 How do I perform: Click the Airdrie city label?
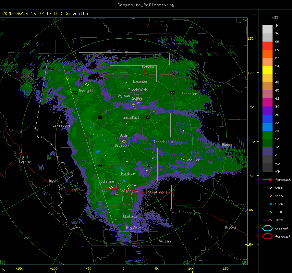pyautogui.click(x=128, y=173)
